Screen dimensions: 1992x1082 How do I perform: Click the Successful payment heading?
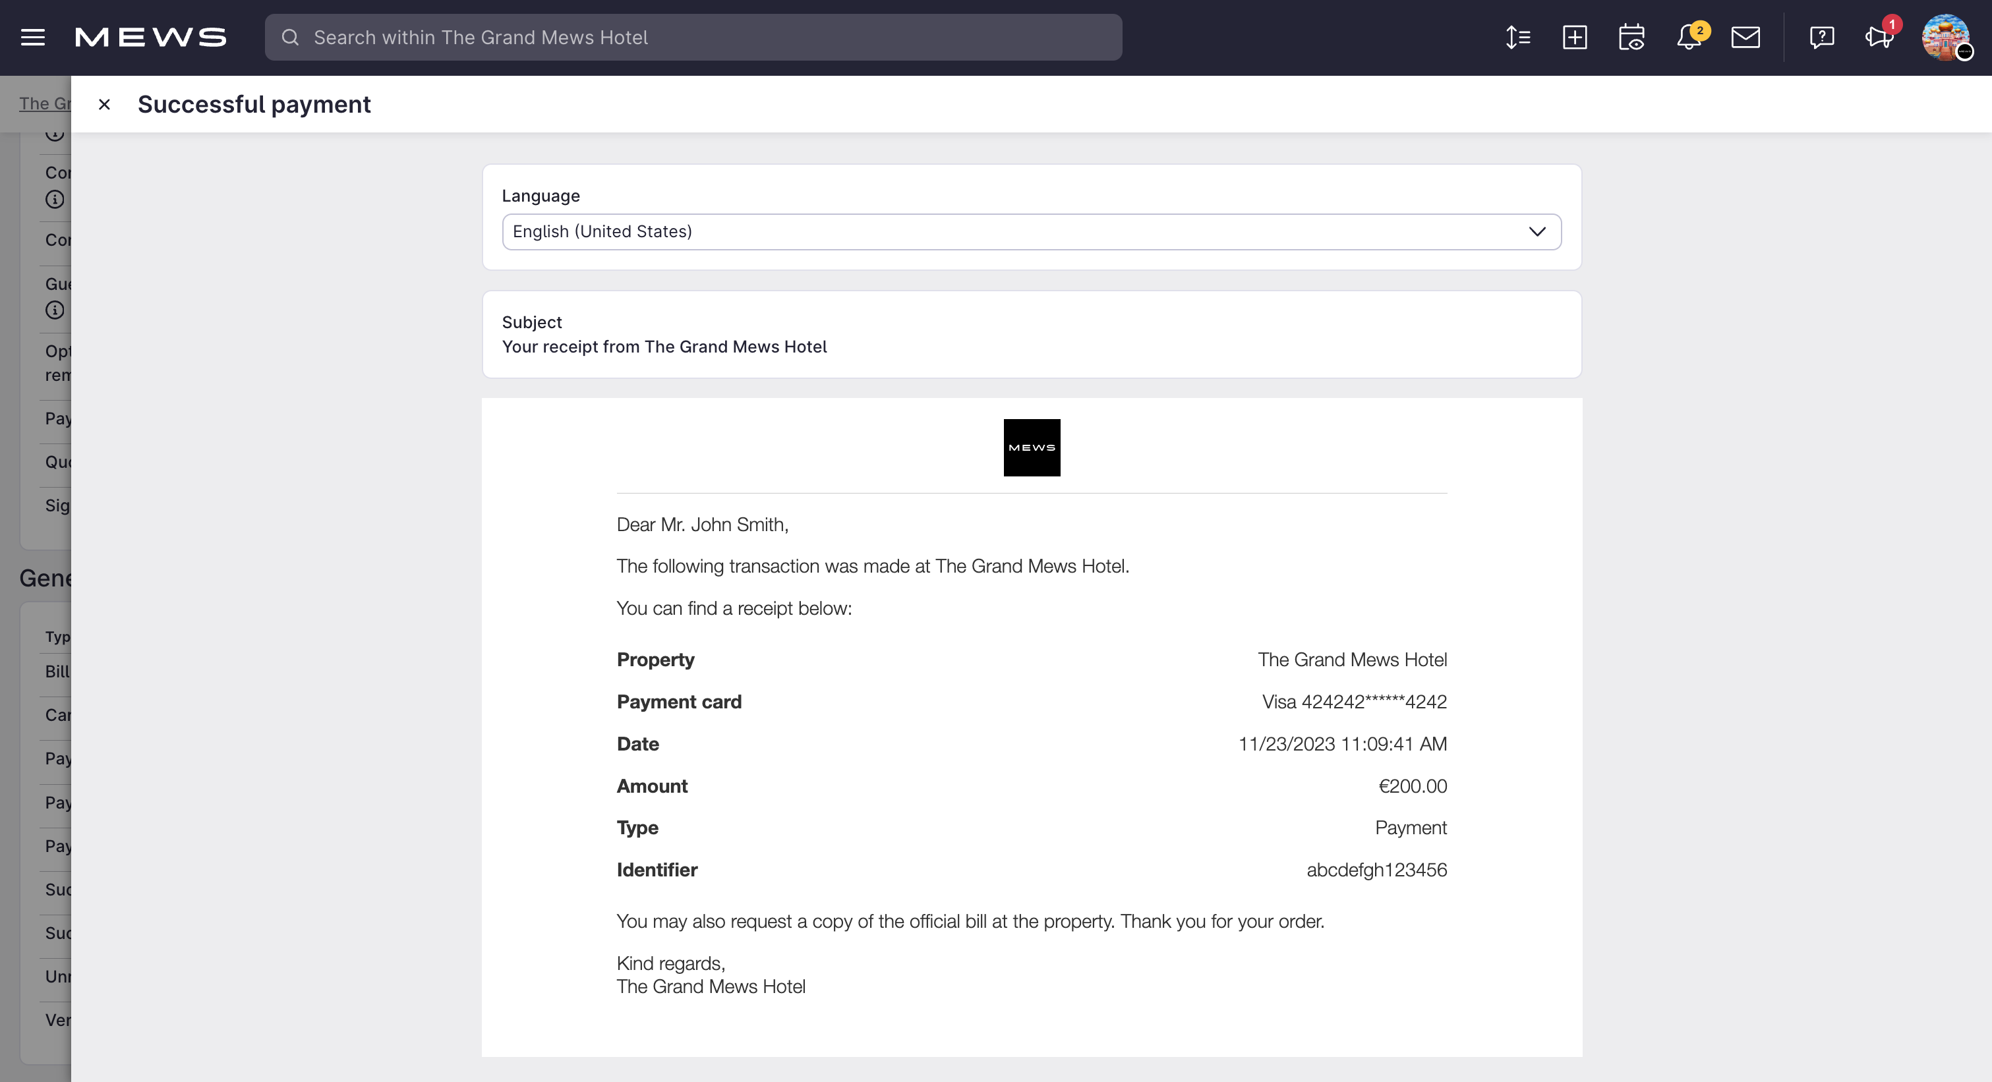(254, 104)
